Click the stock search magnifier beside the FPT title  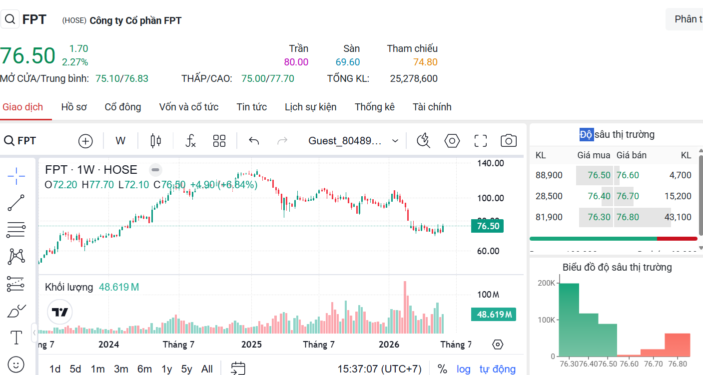(x=10, y=19)
